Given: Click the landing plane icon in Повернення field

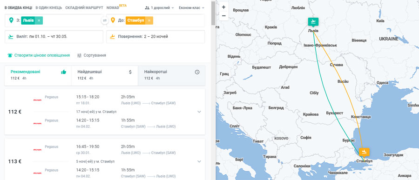Looking at the screenshot, I should tap(113, 37).
